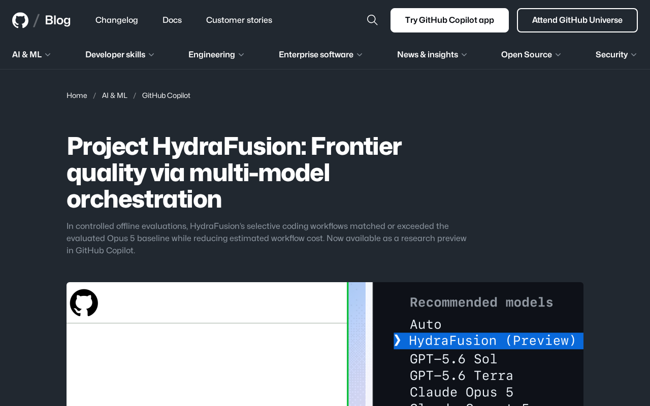Open Customer stories
The image size is (650, 406).
[239, 20]
